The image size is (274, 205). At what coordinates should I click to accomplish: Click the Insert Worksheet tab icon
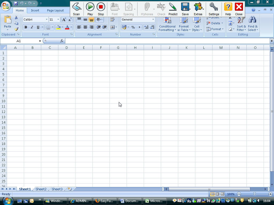pos(70,189)
